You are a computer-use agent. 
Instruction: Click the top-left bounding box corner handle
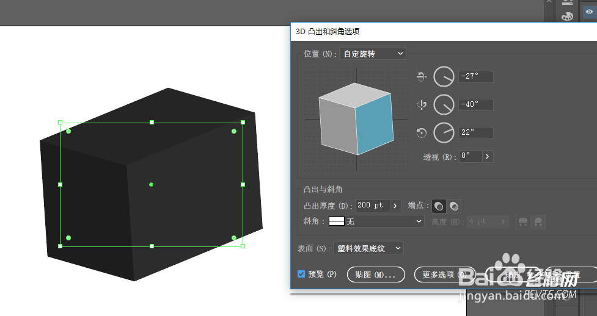pyautogui.click(x=60, y=123)
